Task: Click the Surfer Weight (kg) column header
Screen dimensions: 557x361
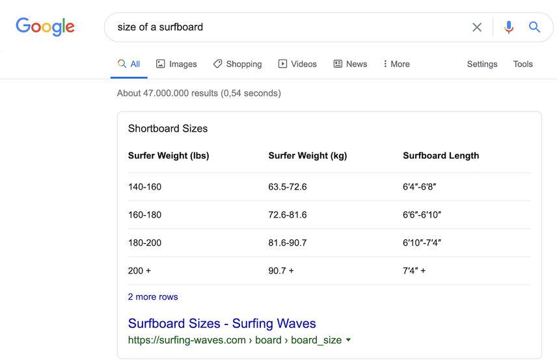Action: click(308, 156)
